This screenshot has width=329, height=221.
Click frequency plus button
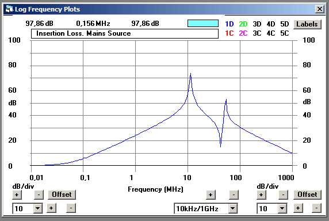(x=211, y=195)
